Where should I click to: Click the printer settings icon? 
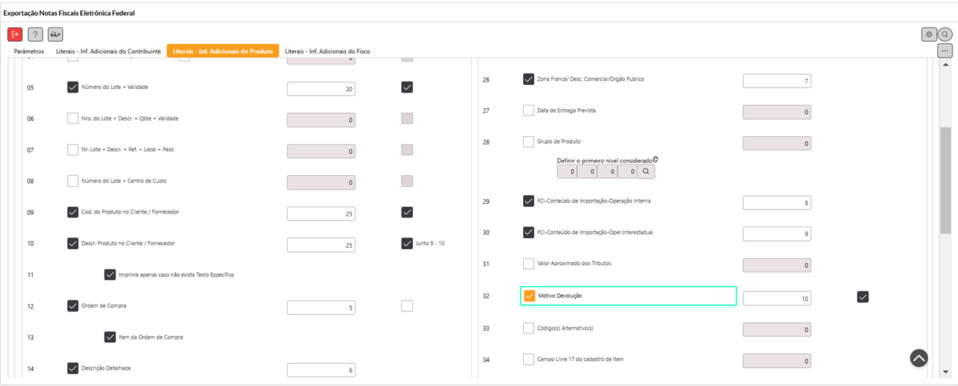[55, 34]
